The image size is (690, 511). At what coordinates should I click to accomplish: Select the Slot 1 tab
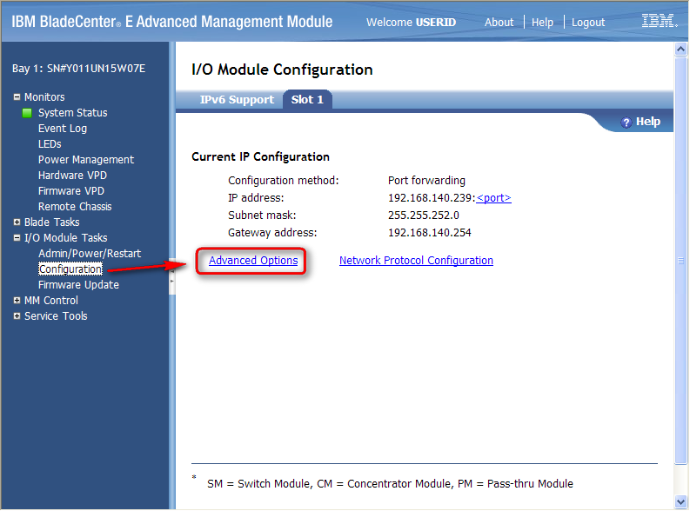[x=307, y=100]
